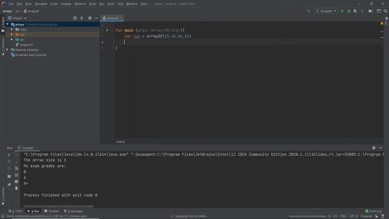Click the Locate/Select Opened File icon
Screen dimensions: 389x219
pyautogui.click(x=75, y=18)
